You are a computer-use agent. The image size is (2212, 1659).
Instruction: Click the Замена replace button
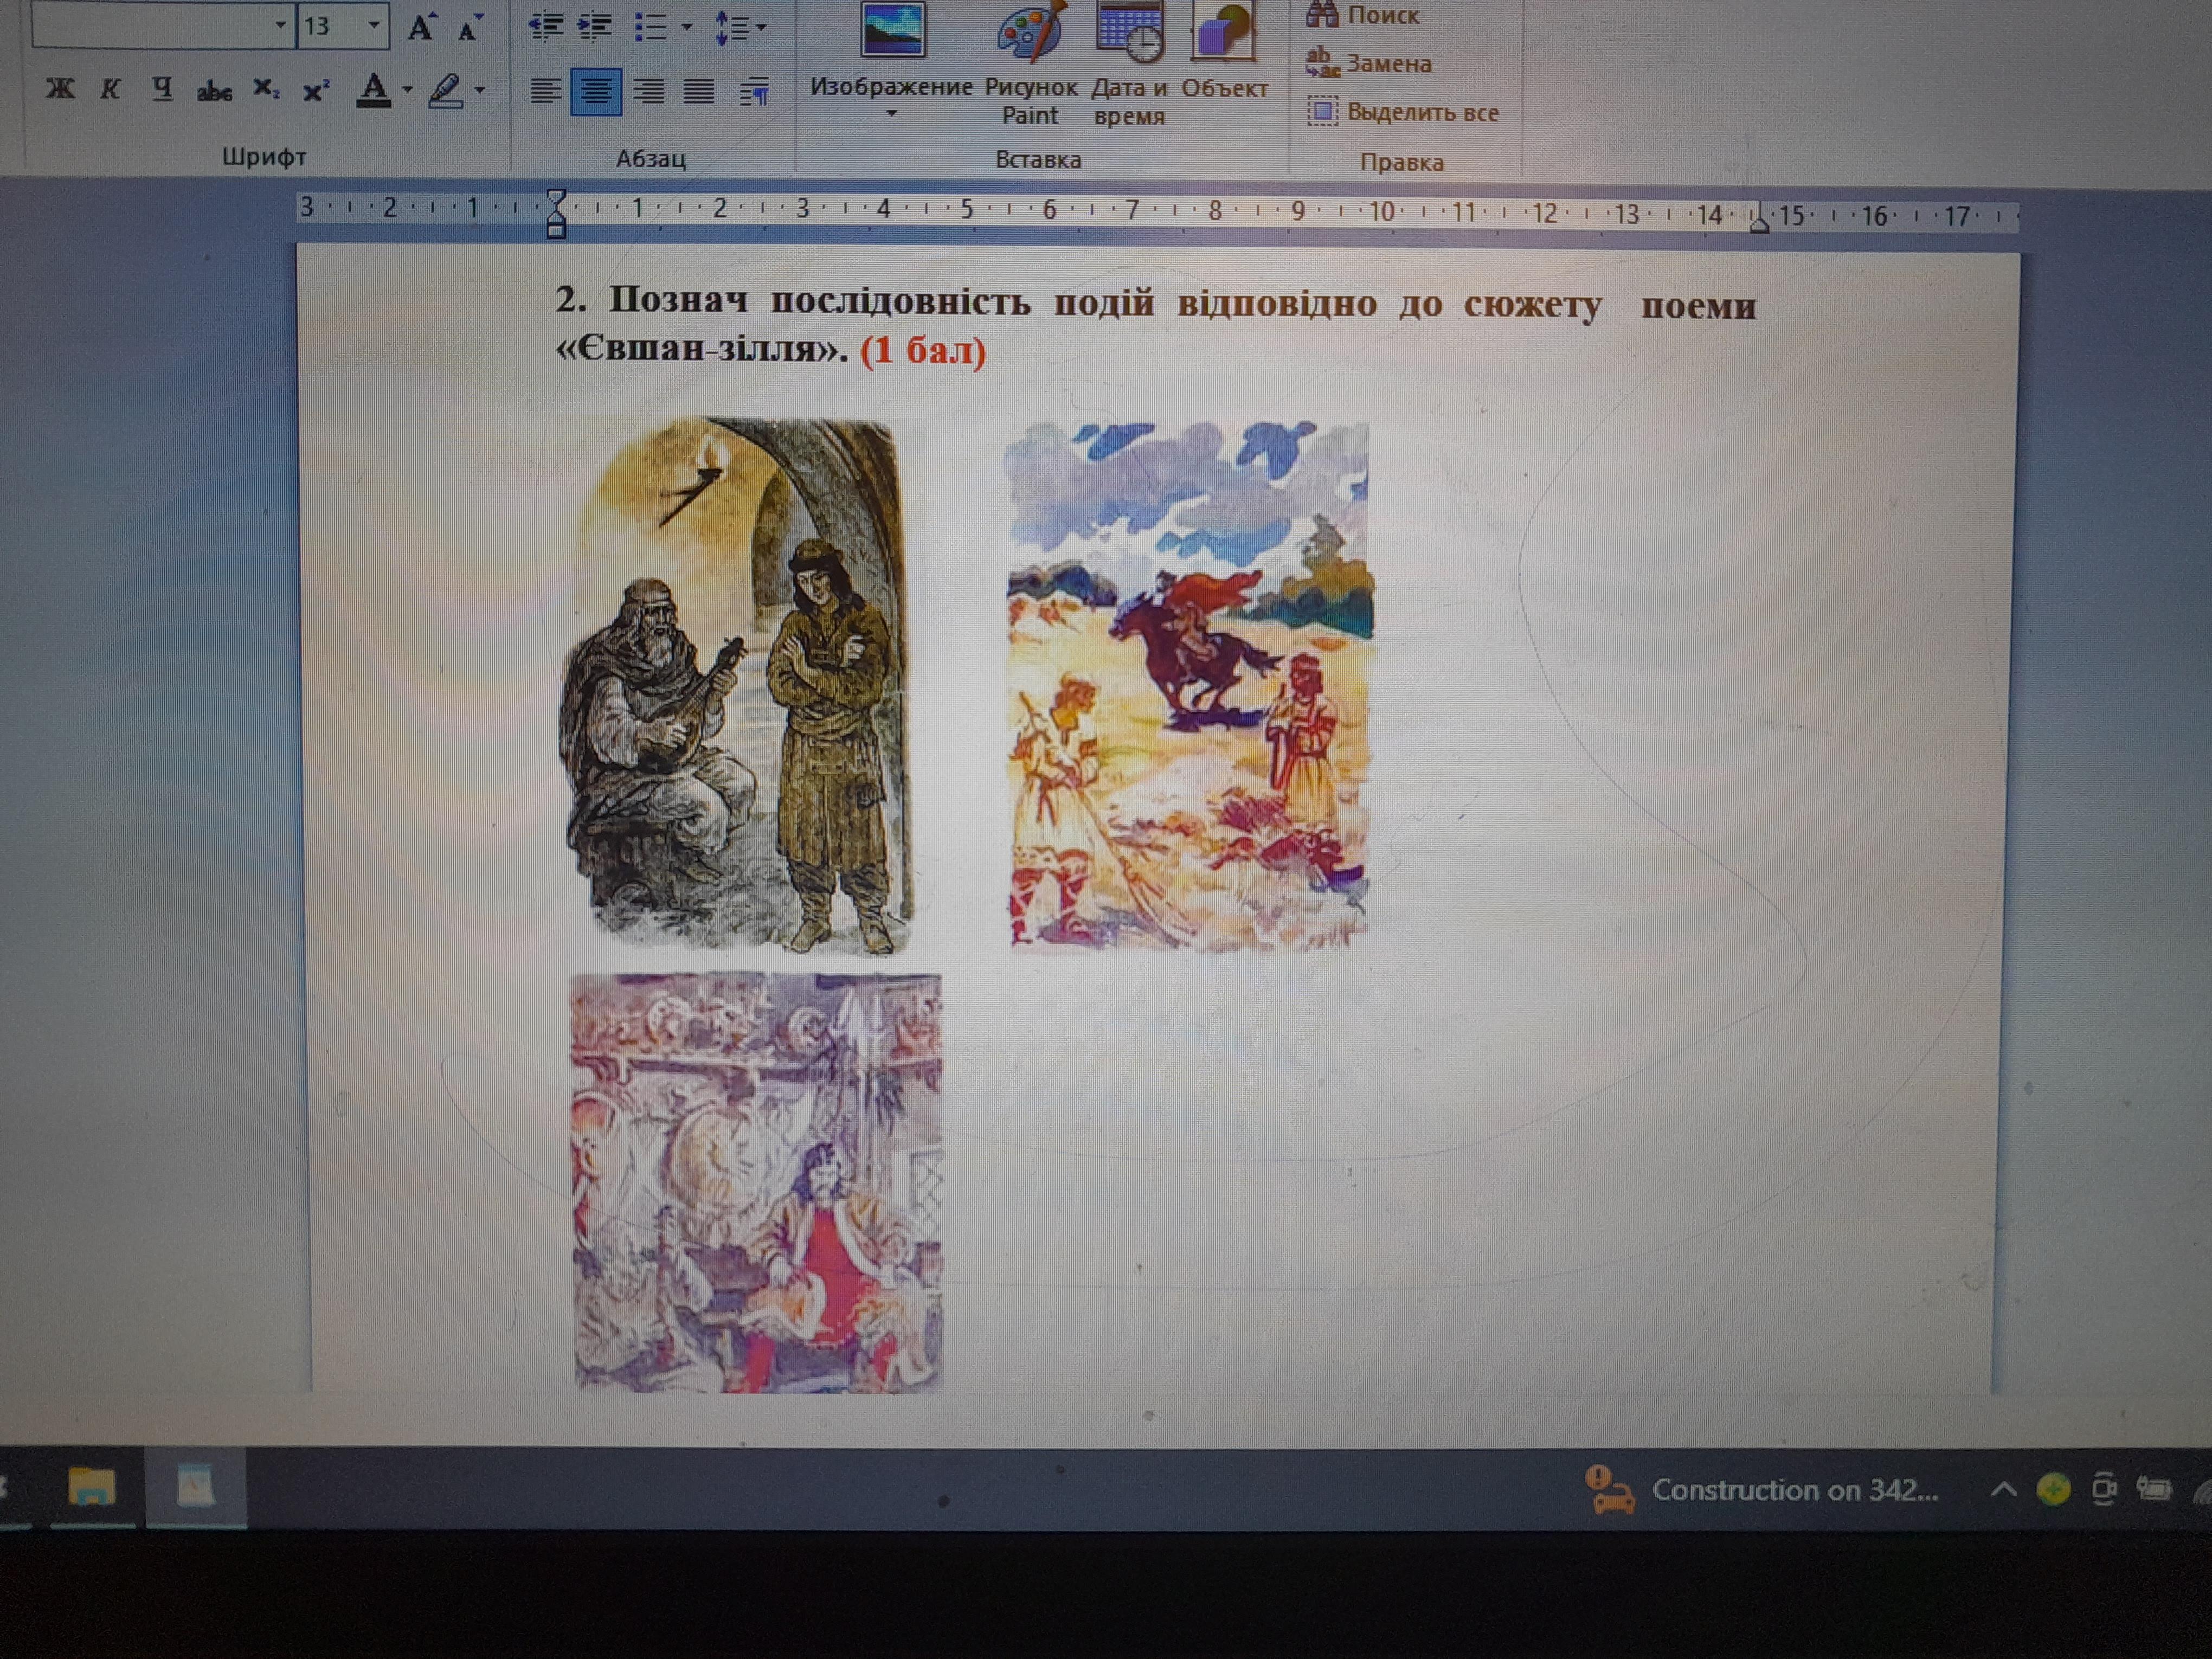(x=1369, y=64)
